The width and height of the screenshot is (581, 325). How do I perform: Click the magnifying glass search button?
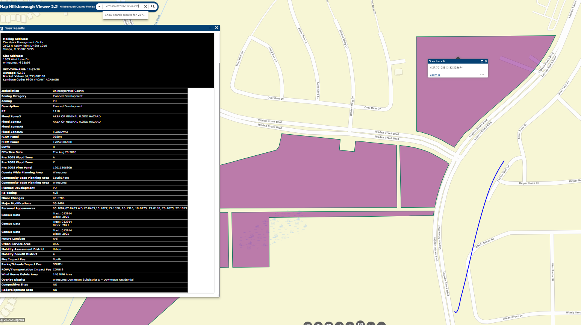[153, 6]
